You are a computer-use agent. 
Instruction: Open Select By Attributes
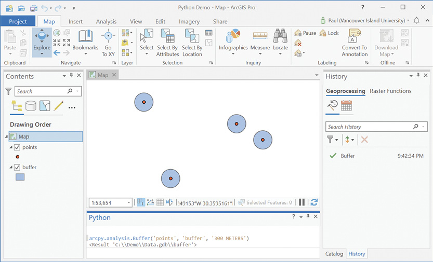tap(167, 43)
